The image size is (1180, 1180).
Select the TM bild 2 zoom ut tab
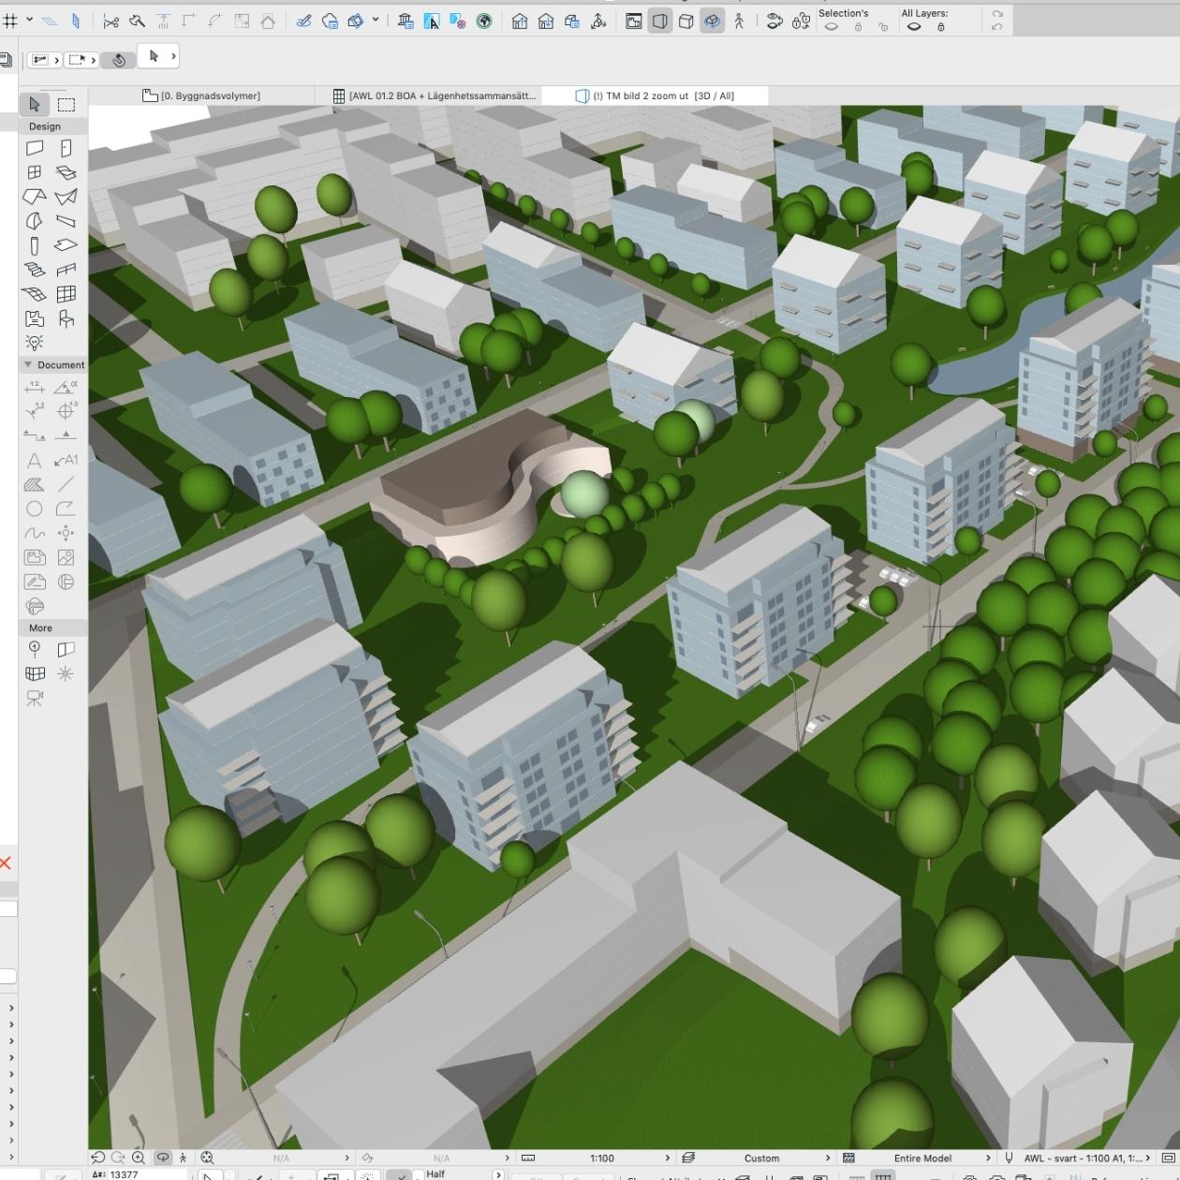[x=656, y=96]
